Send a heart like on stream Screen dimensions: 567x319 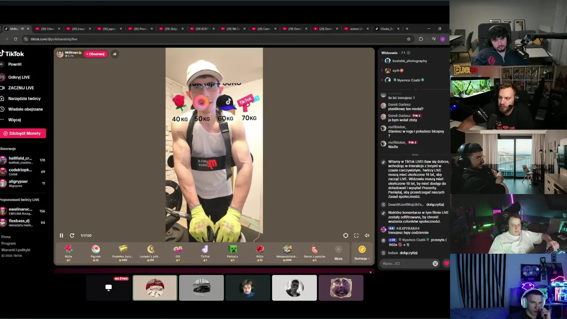point(446,264)
